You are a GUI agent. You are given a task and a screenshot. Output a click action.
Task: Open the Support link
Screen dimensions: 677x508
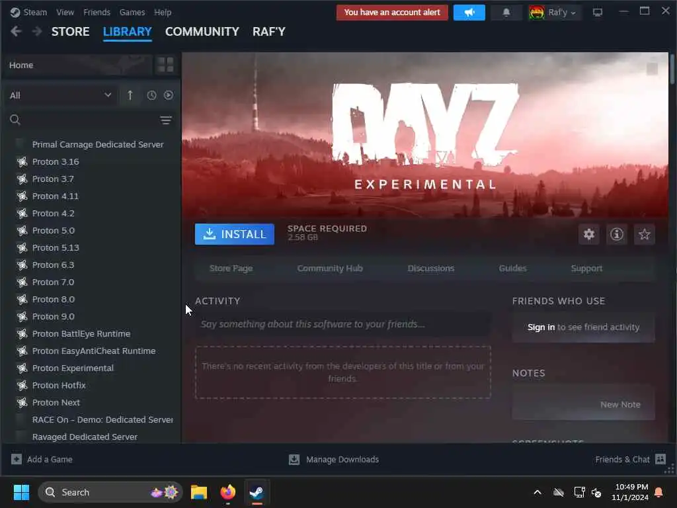pyautogui.click(x=586, y=269)
